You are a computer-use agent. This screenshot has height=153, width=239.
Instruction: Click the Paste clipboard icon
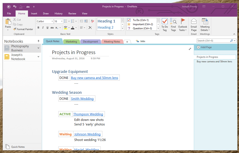[x=8, y=21]
